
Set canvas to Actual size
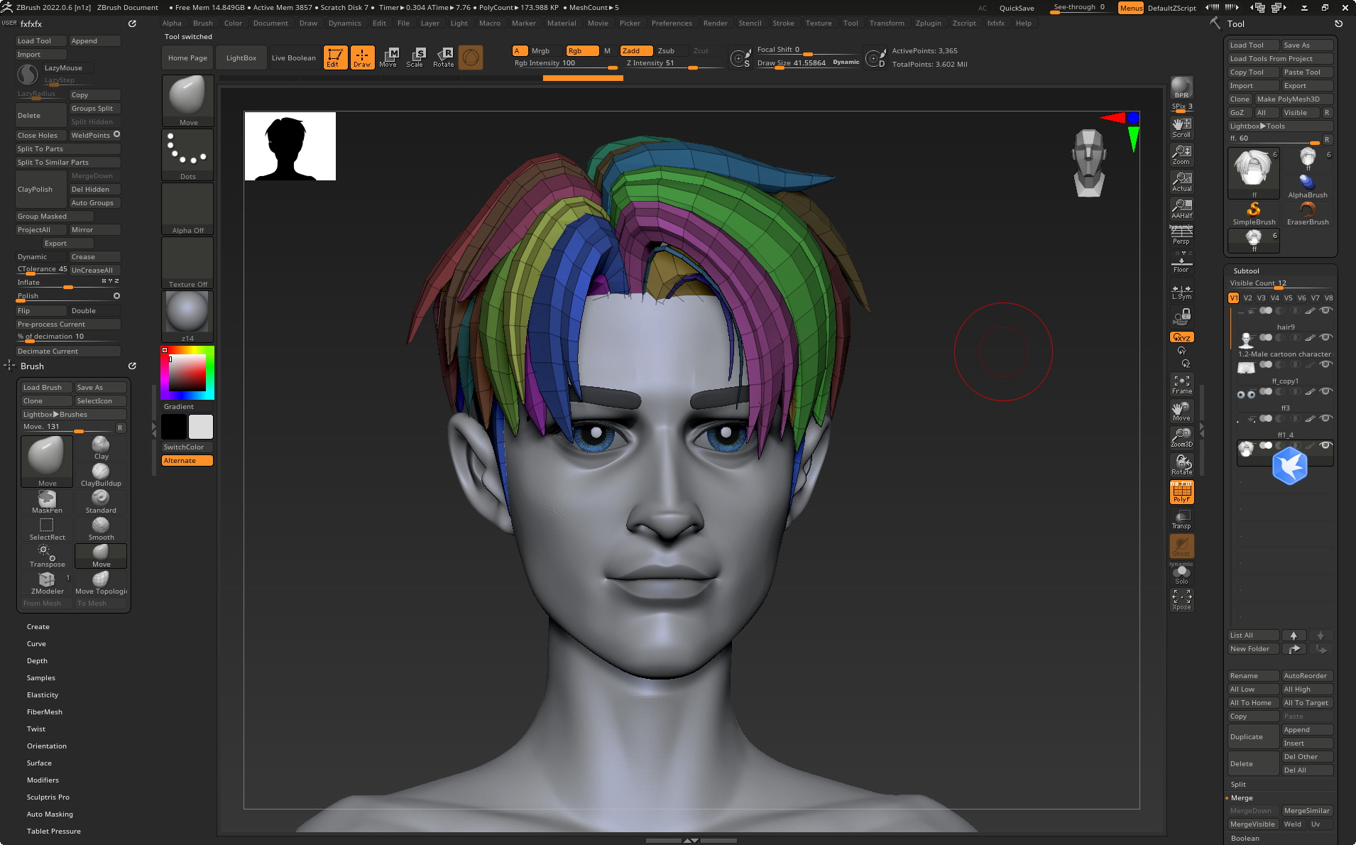[x=1181, y=182]
